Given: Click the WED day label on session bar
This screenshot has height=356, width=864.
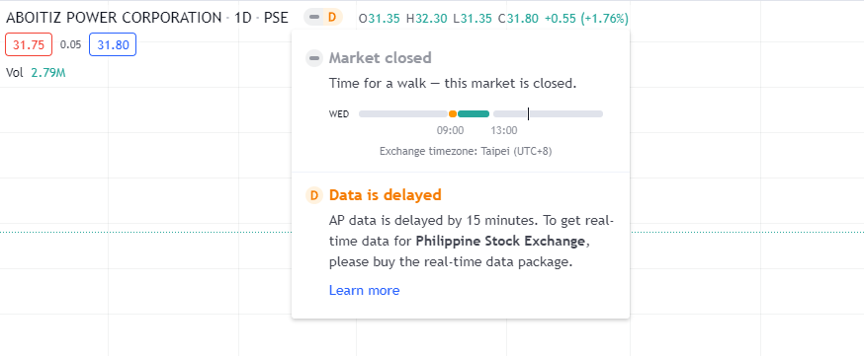Looking at the screenshot, I should tap(339, 114).
